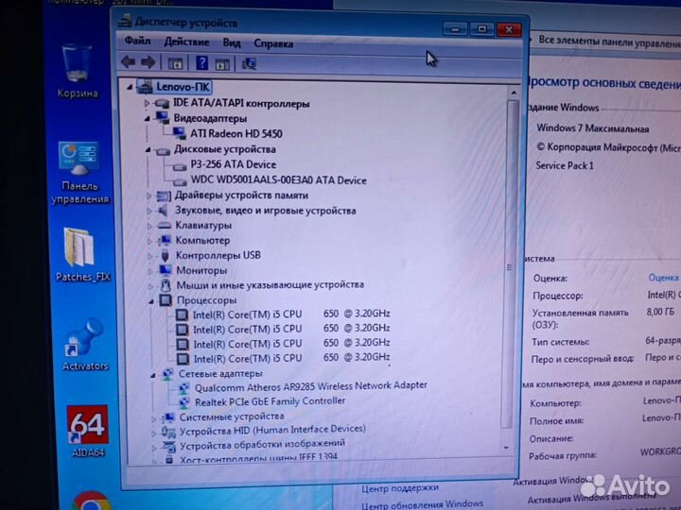Click the Процессоры category icon
The height and width of the screenshot is (510, 681).
coord(166,299)
